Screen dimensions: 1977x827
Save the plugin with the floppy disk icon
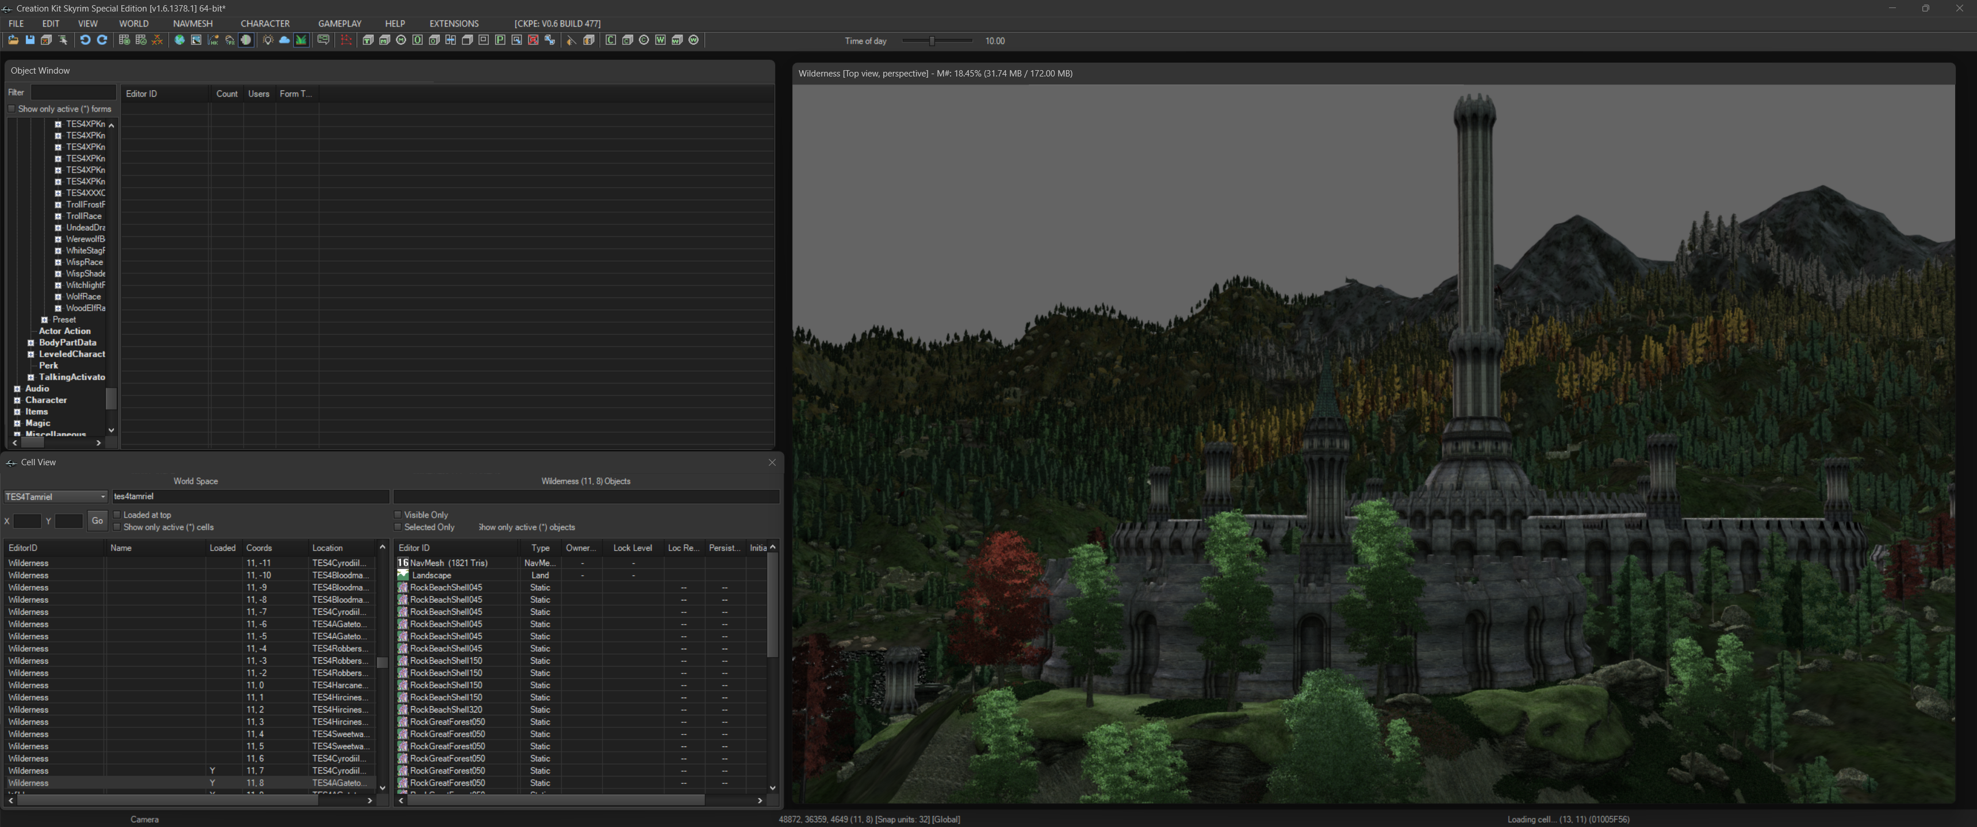pos(30,40)
